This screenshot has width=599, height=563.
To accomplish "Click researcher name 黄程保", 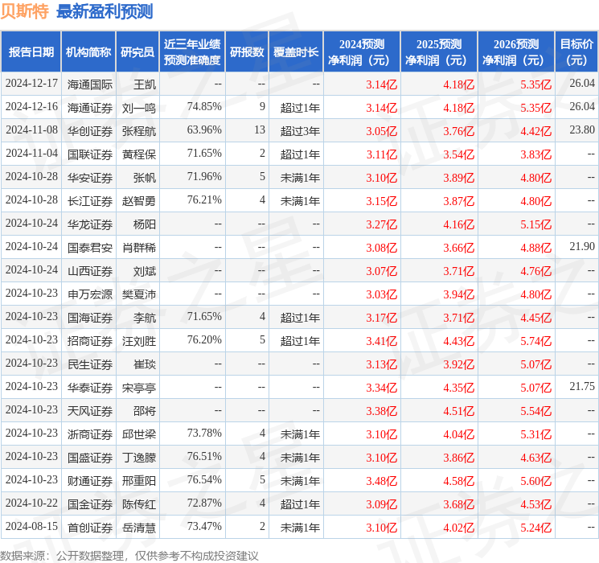I will (x=139, y=154).
